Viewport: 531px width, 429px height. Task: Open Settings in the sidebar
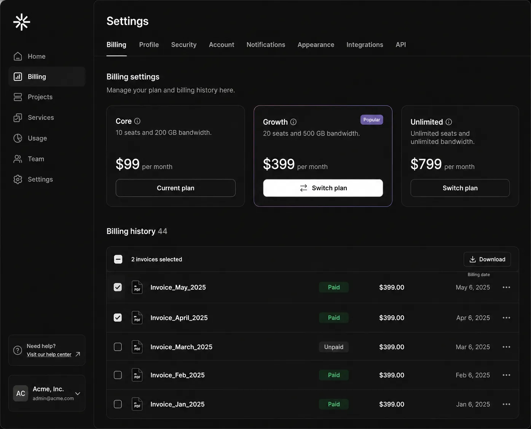(x=47, y=179)
